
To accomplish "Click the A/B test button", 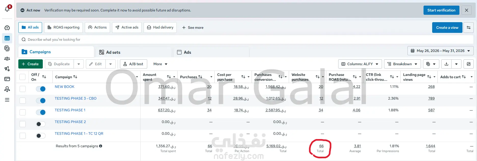I will 133,64.
